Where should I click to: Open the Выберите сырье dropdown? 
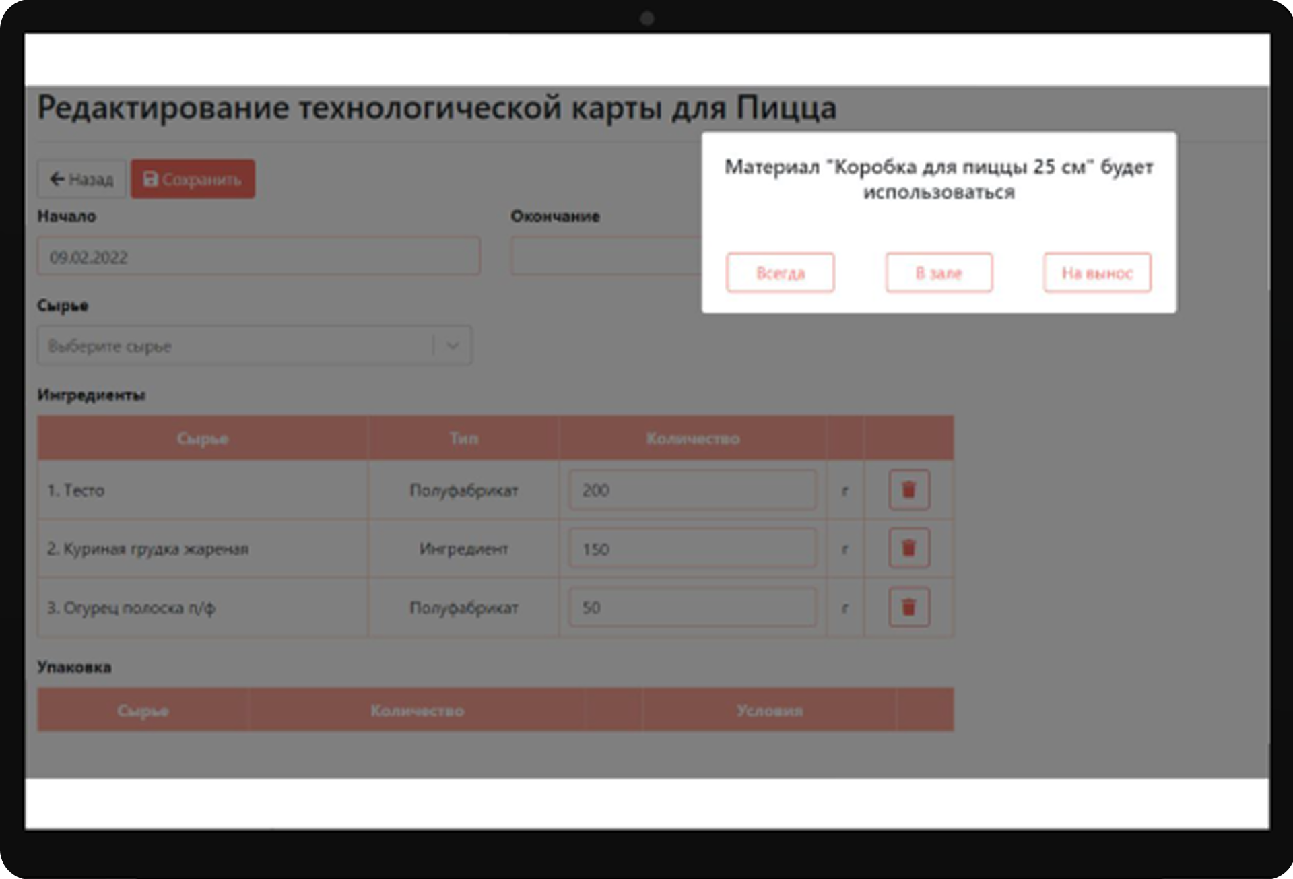[x=236, y=346]
